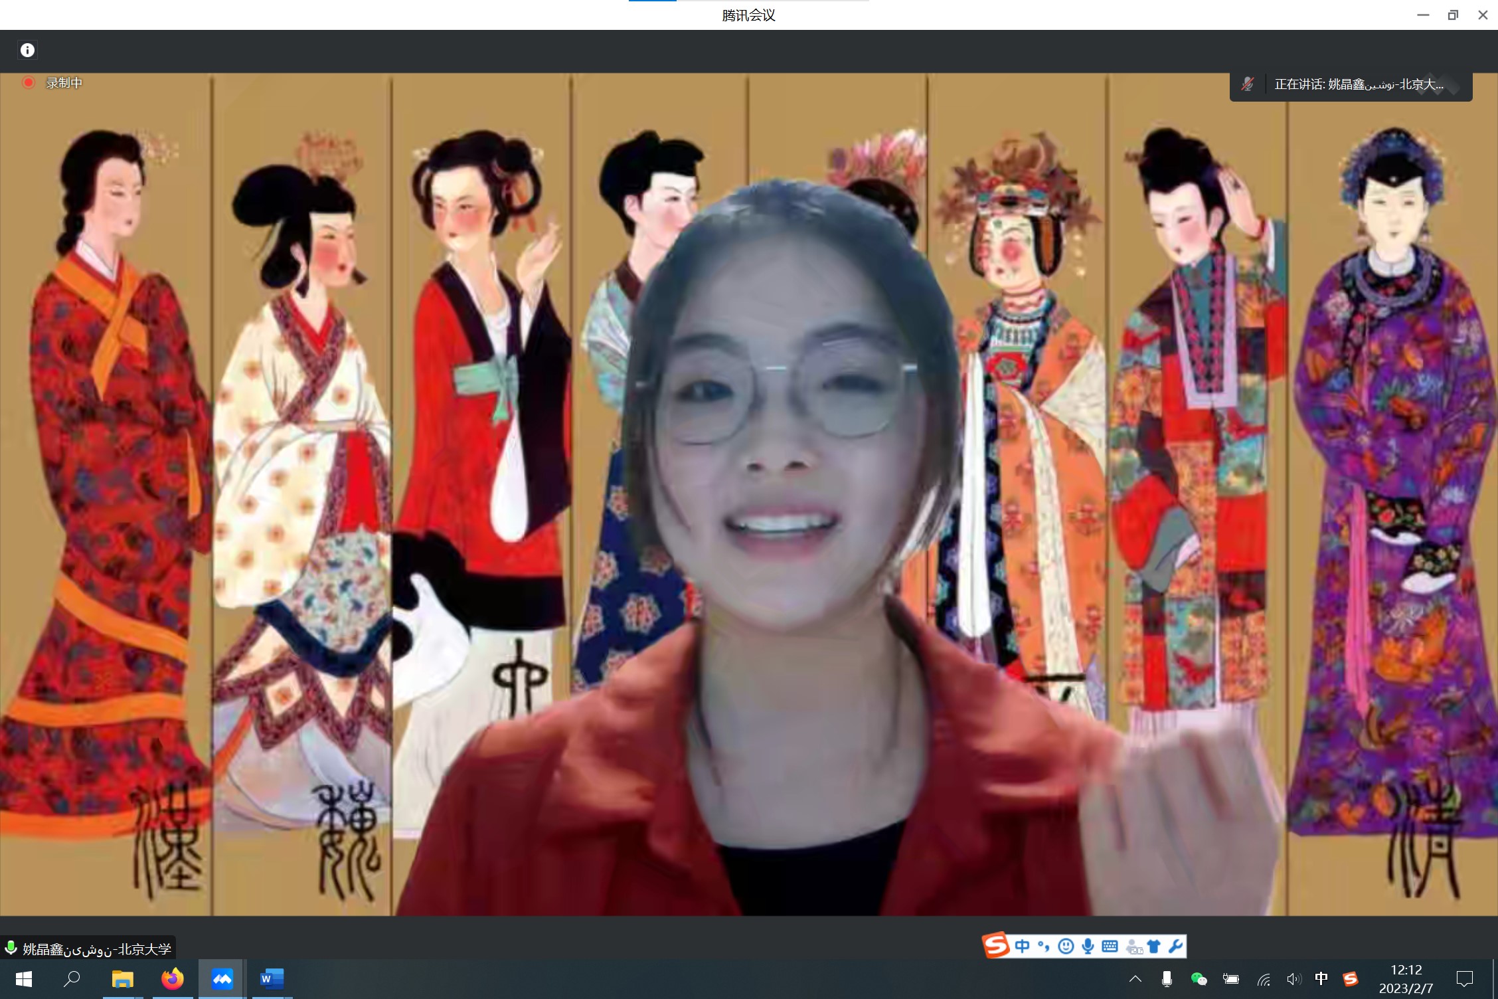Open Sogou wrench toolbox icon
Screen dimensions: 1498x999
[x=1175, y=947]
